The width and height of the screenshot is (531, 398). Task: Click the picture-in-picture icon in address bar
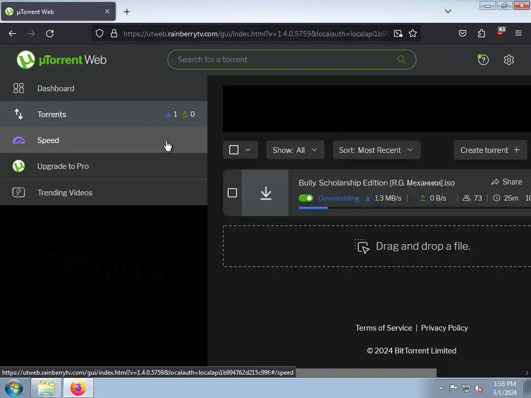tap(398, 34)
